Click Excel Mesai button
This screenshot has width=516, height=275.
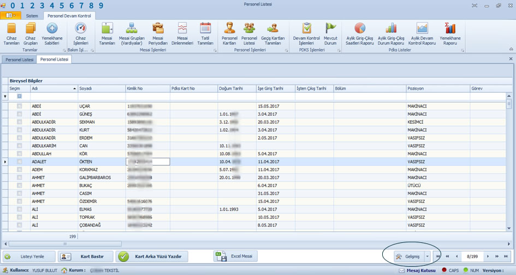tap(235, 256)
